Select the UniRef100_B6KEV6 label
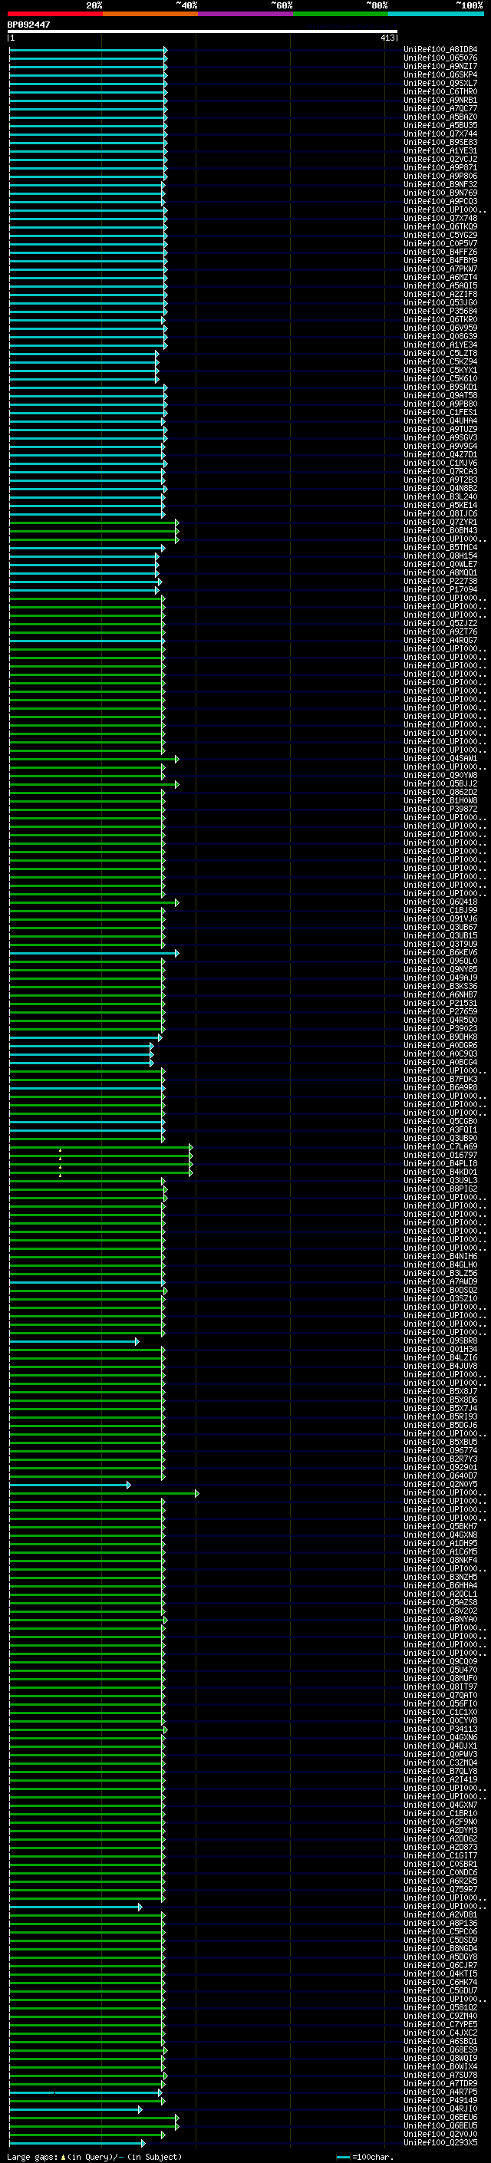Image resolution: width=491 pixels, height=2163 pixels. pos(440,953)
